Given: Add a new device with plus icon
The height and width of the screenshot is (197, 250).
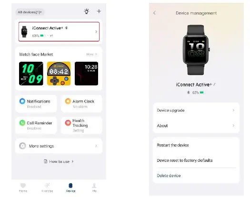Looking at the screenshot, I should pyautogui.click(x=99, y=11).
